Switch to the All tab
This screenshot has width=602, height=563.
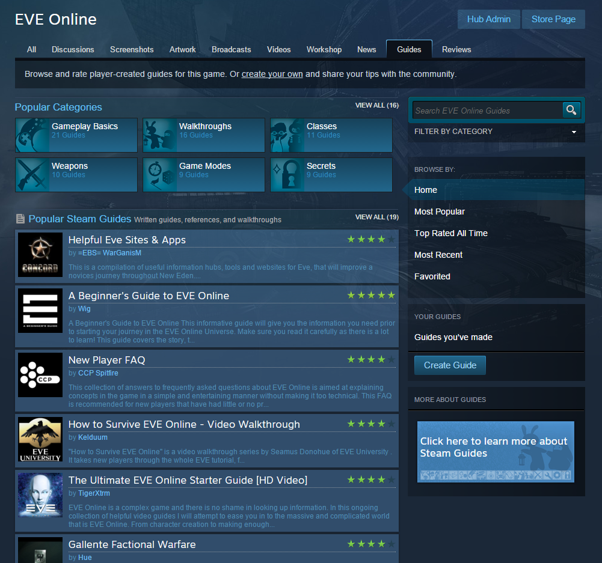click(x=31, y=49)
